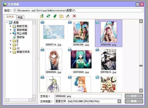This screenshot has height=108, width=148.
Task: Select the desktop icon in tree
Action: click(x=10, y=22)
